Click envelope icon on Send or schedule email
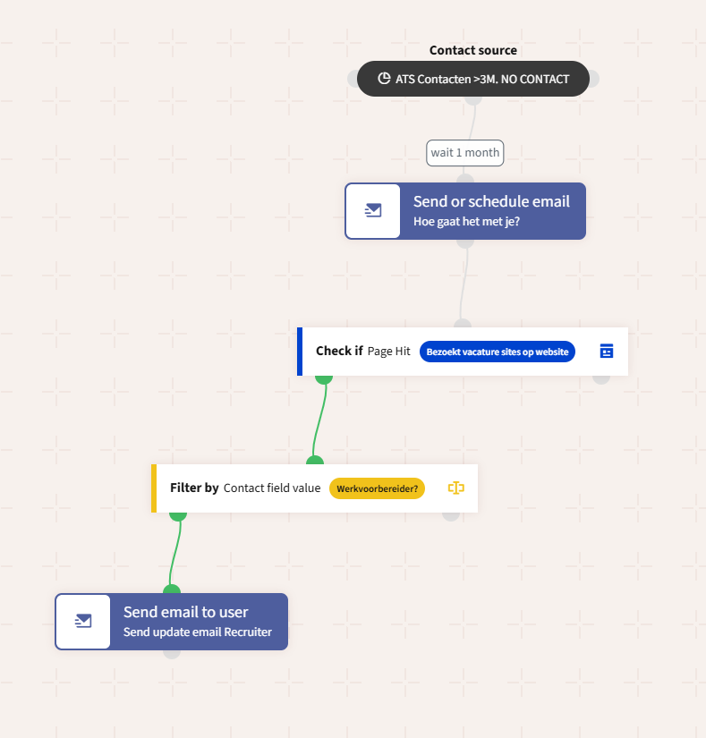The height and width of the screenshot is (738, 706). point(373,210)
